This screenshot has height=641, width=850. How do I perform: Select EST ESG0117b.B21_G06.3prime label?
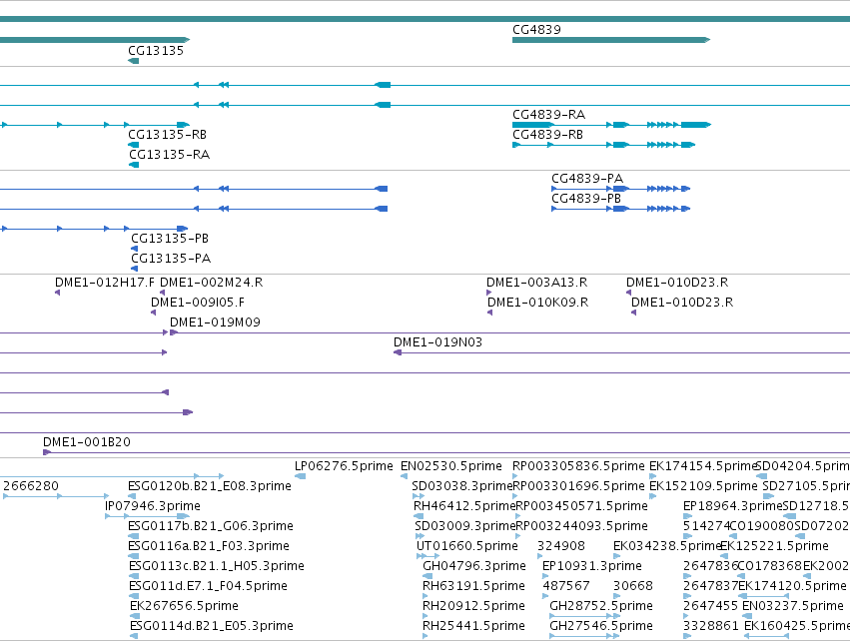click(x=211, y=526)
